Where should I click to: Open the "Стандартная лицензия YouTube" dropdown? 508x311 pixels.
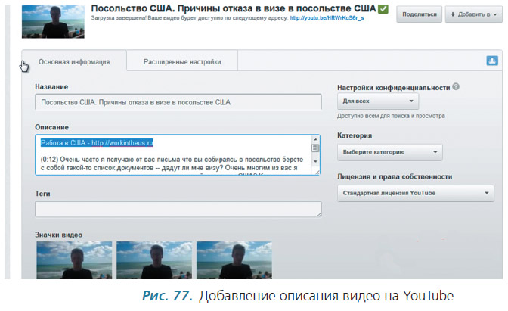[x=415, y=193]
